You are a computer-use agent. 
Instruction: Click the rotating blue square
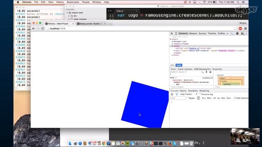tap(145, 105)
